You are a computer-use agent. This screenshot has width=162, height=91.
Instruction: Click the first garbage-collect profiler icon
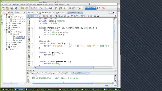(x=99, y=8)
